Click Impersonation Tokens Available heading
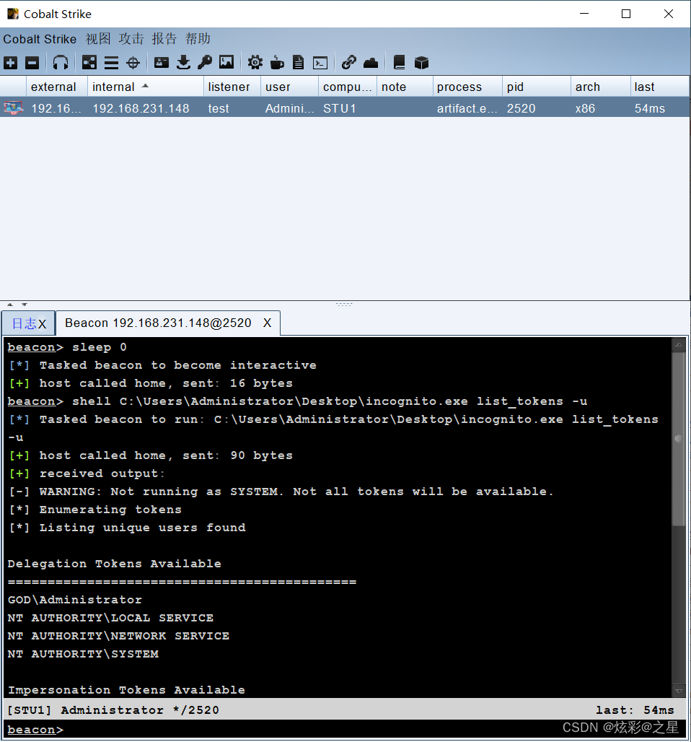This screenshot has width=691, height=742. pos(127,690)
